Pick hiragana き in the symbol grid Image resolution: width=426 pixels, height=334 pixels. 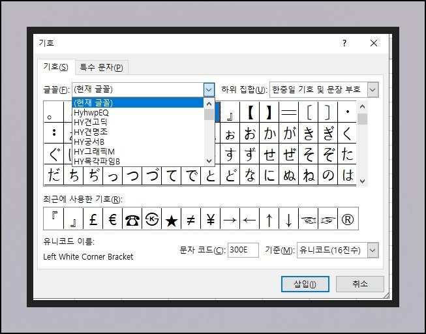(308, 133)
